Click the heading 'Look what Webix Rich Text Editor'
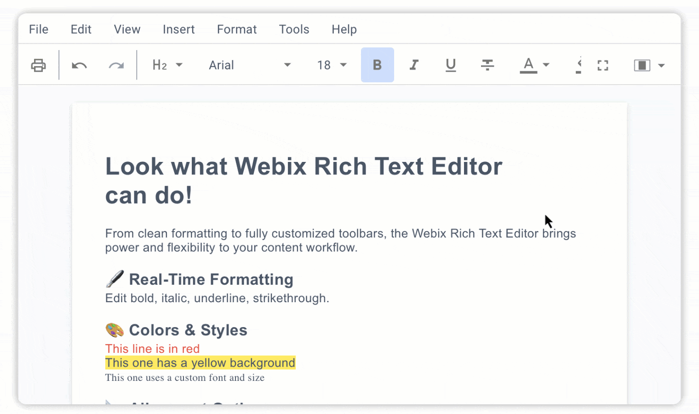 pyautogui.click(x=304, y=166)
